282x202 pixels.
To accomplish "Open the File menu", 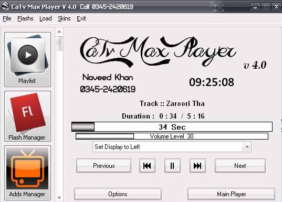I will coord(7,18).
